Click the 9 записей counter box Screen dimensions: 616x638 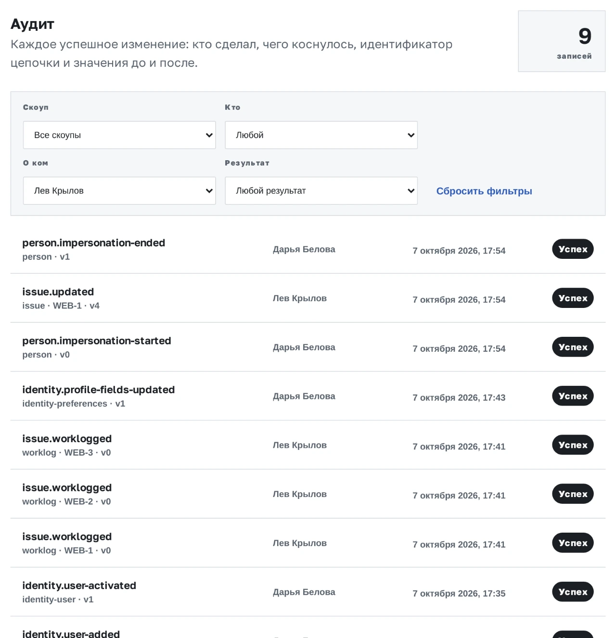tap(562, 41)
